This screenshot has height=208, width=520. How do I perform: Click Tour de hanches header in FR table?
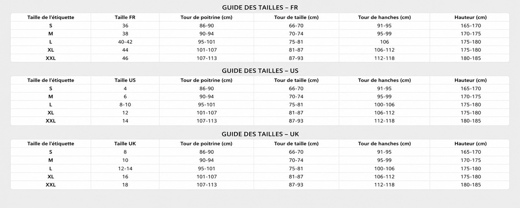(x=384, y=17)
